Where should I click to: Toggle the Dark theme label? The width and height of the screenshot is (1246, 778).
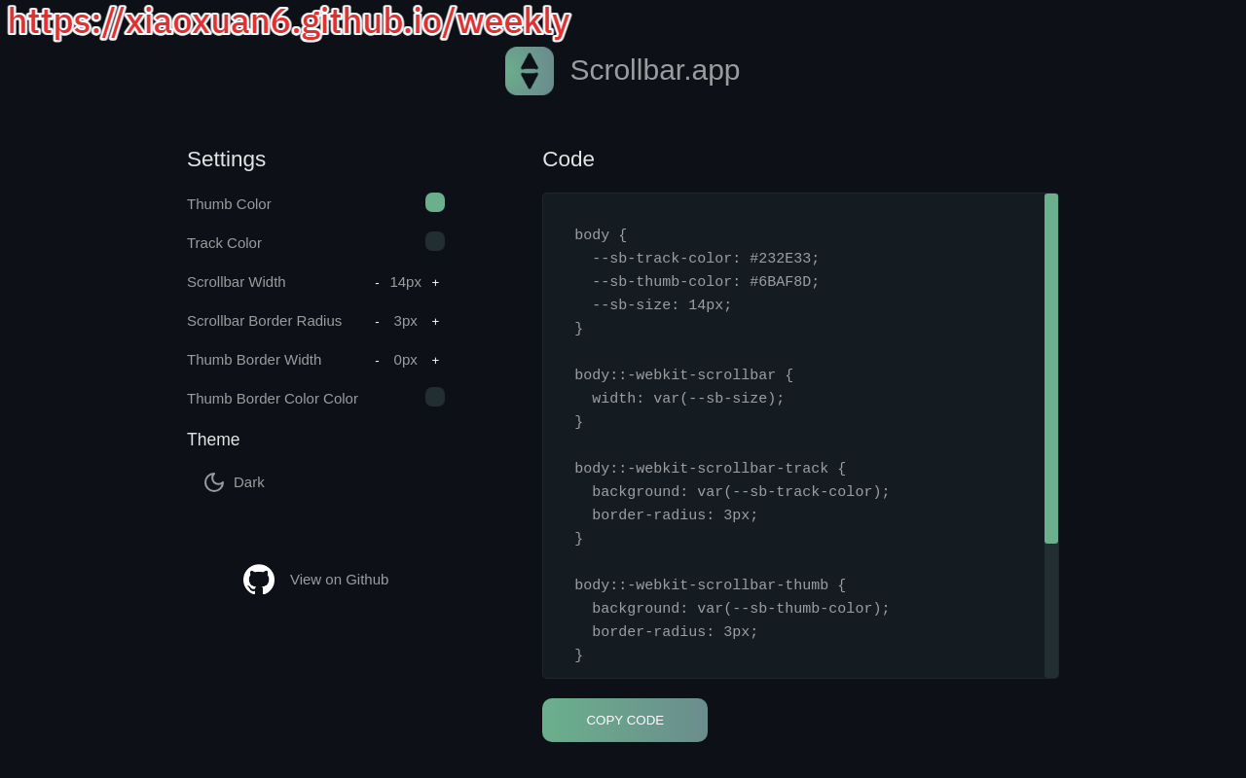coord(249,482)
